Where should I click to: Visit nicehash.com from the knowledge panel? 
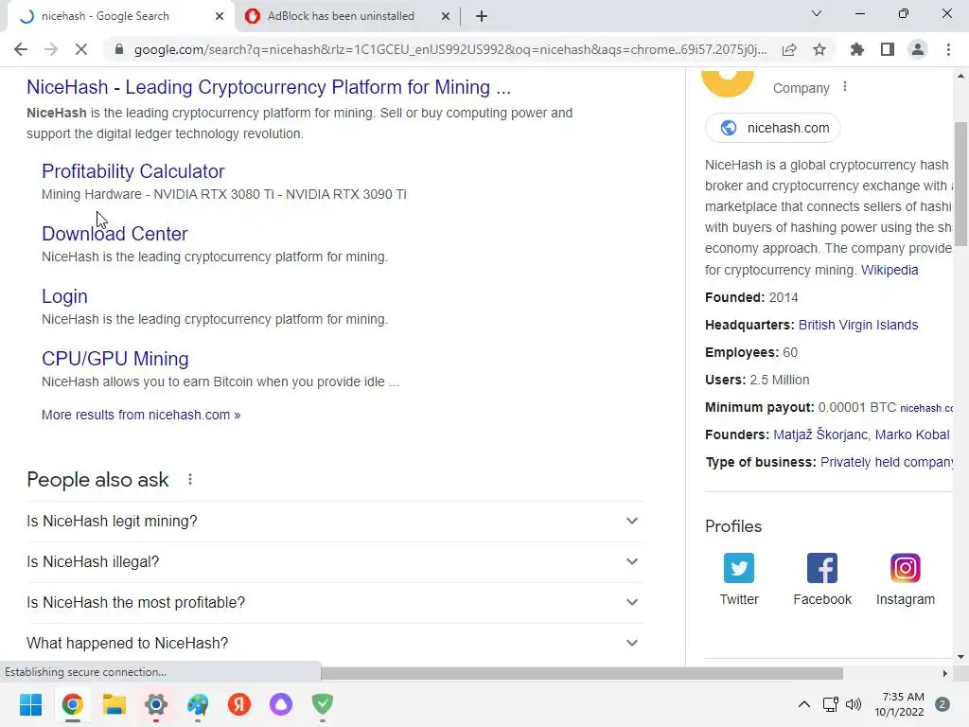[772, 128]
